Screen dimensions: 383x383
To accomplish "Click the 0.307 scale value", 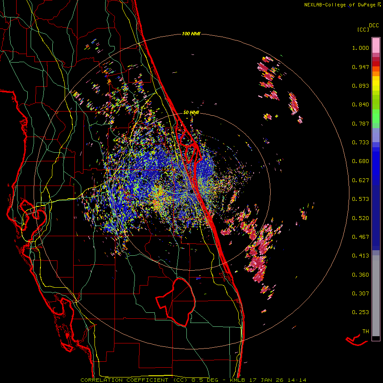I will (360, 294).
